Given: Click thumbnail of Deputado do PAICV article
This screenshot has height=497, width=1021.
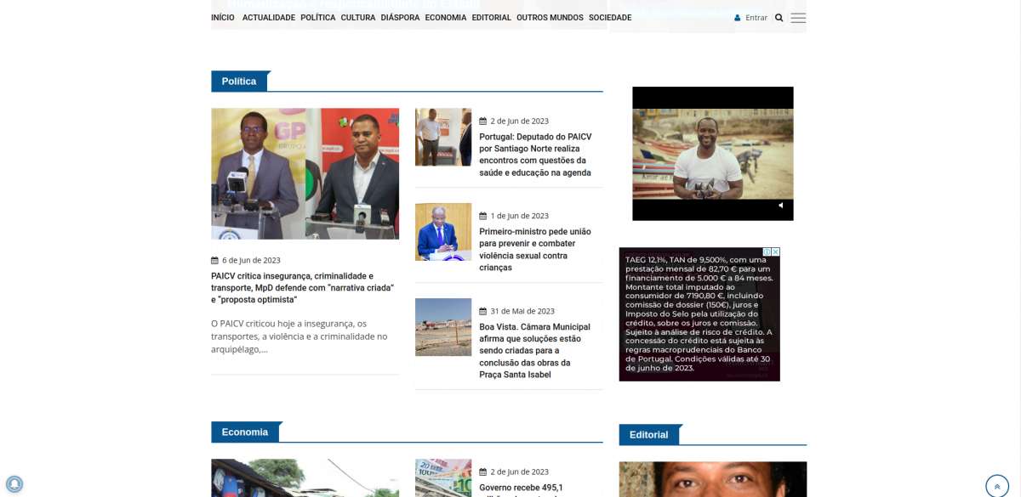Looking at the screenshot, I should tap(443, 137).
